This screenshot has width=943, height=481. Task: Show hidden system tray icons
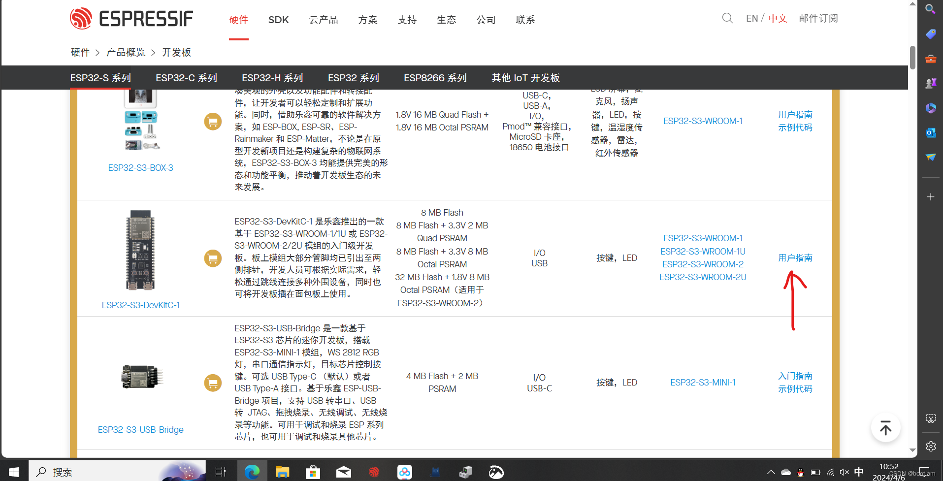(x=771, y=472)
